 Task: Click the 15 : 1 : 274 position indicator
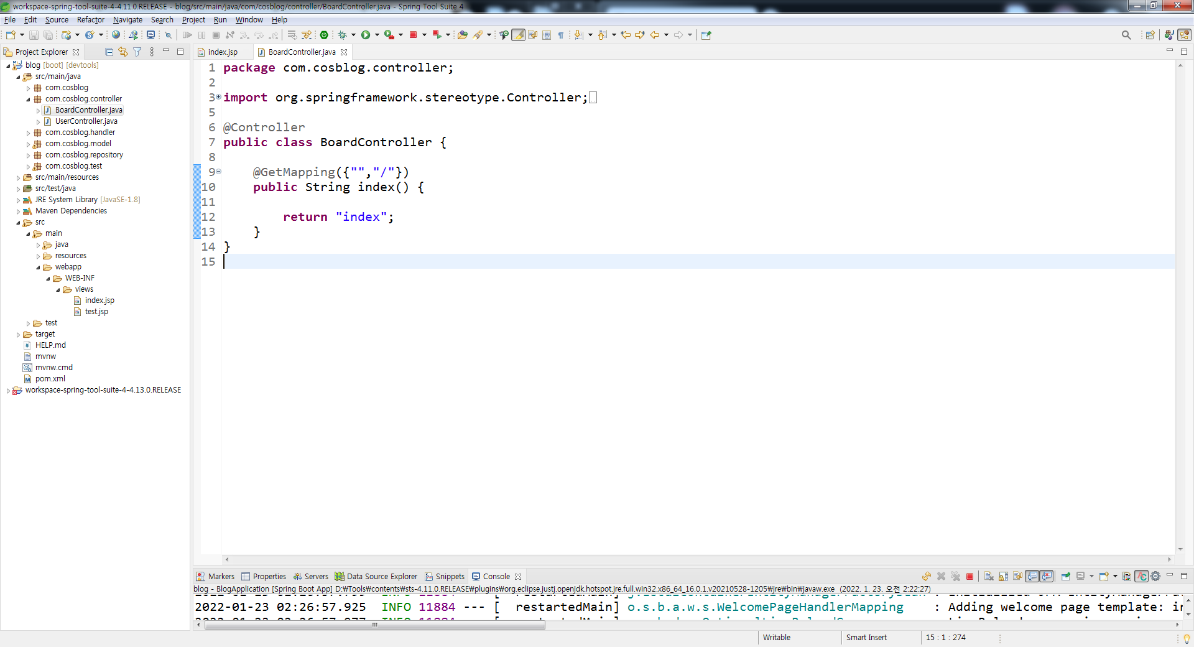coord(945,637)
